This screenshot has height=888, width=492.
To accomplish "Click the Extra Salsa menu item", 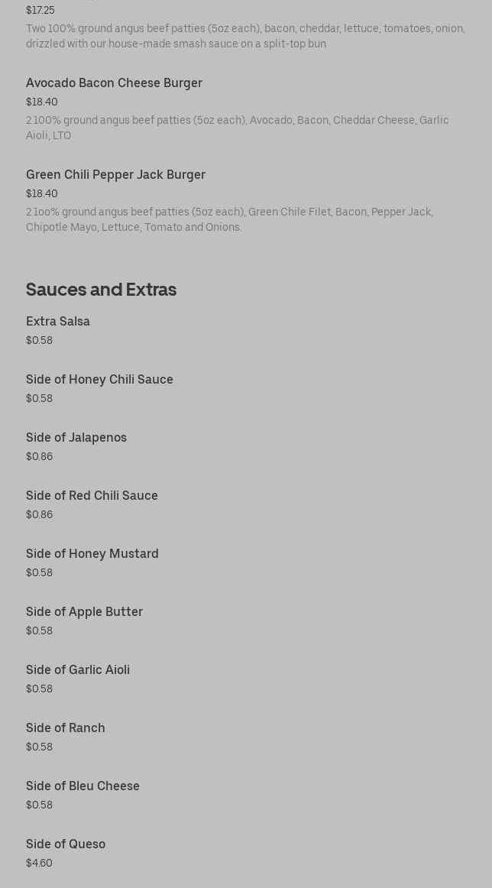I will click(58, 321).
